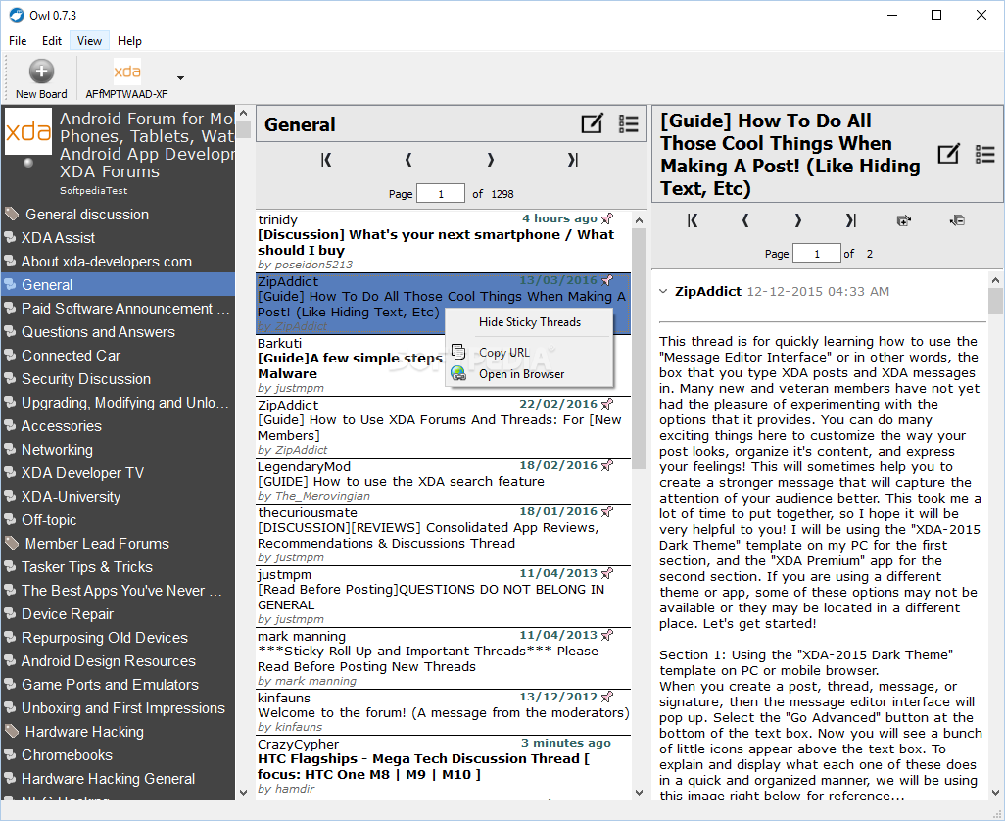Compose a new thread in the General panel
This screenshot has height=821, width=1005.
[593, 123]
